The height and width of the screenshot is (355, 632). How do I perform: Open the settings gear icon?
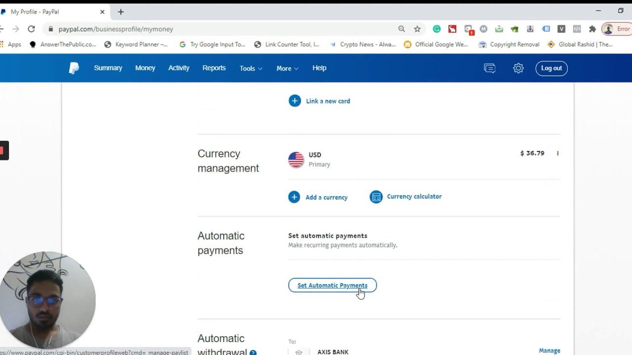(x=518, y=69)
